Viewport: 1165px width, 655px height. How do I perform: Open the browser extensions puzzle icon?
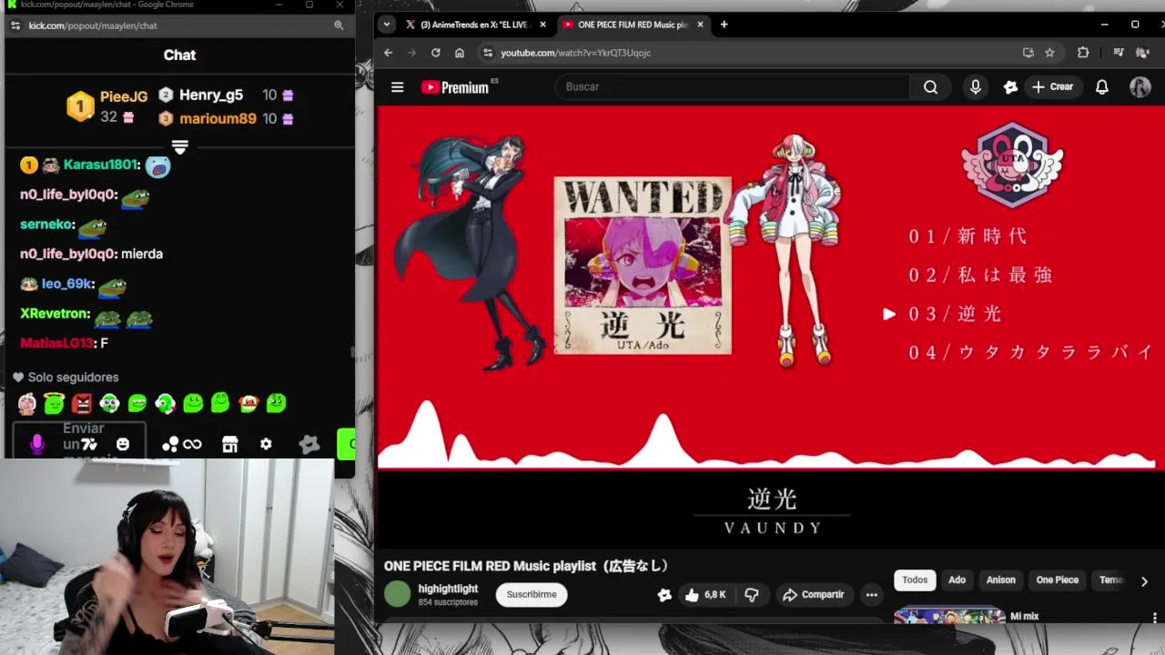[x=1083, y=53]
